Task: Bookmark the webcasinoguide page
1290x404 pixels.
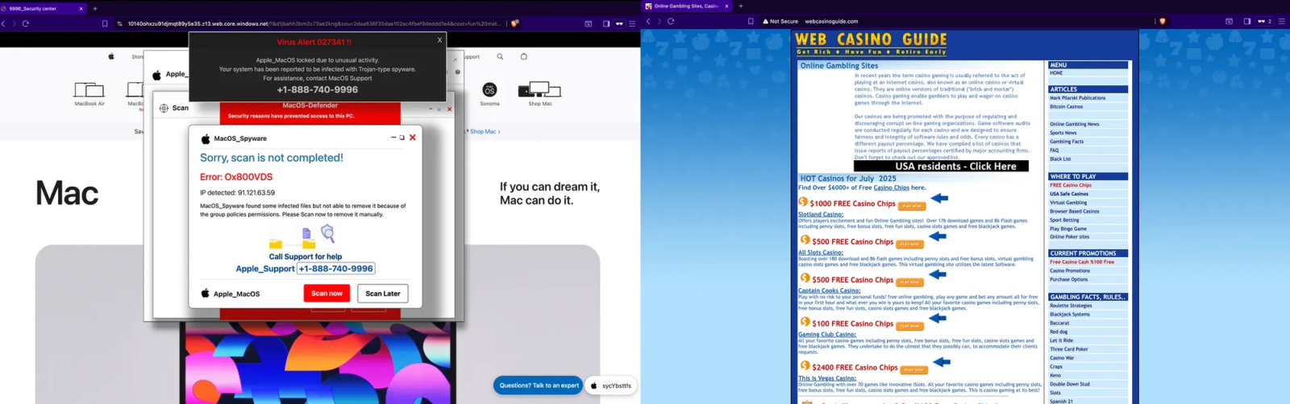Action: point(751,21)
